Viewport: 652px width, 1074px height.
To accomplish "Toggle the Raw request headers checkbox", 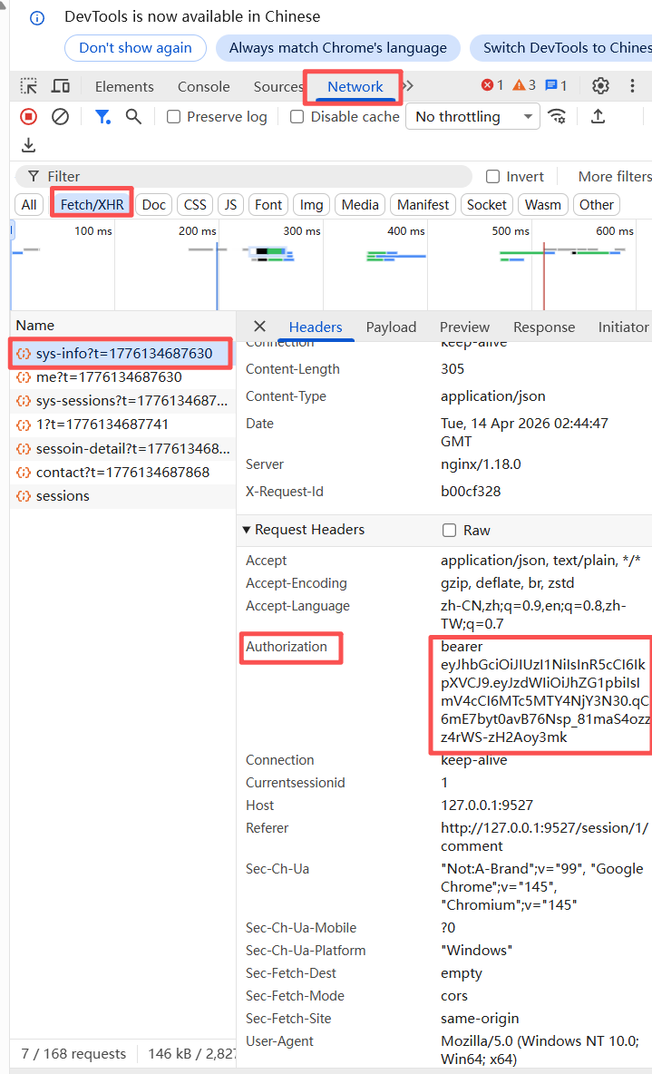I will 449,530.
